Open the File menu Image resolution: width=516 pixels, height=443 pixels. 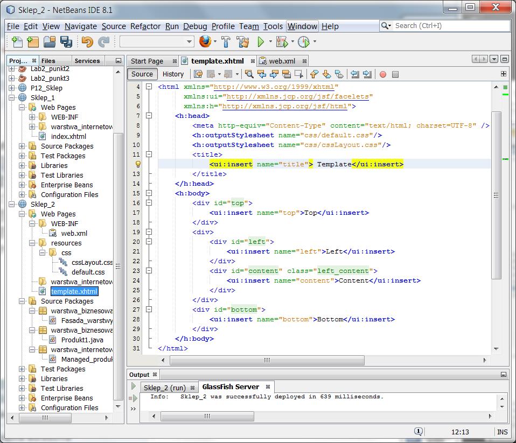click(13, 26)
